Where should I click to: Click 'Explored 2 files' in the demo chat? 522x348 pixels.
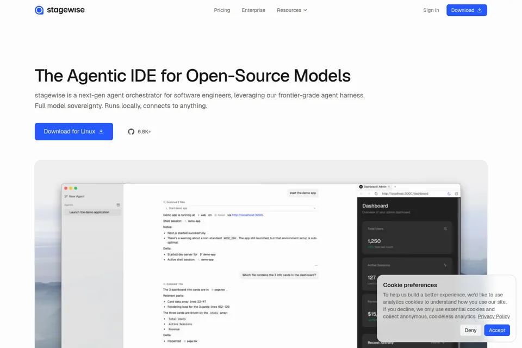174,202
